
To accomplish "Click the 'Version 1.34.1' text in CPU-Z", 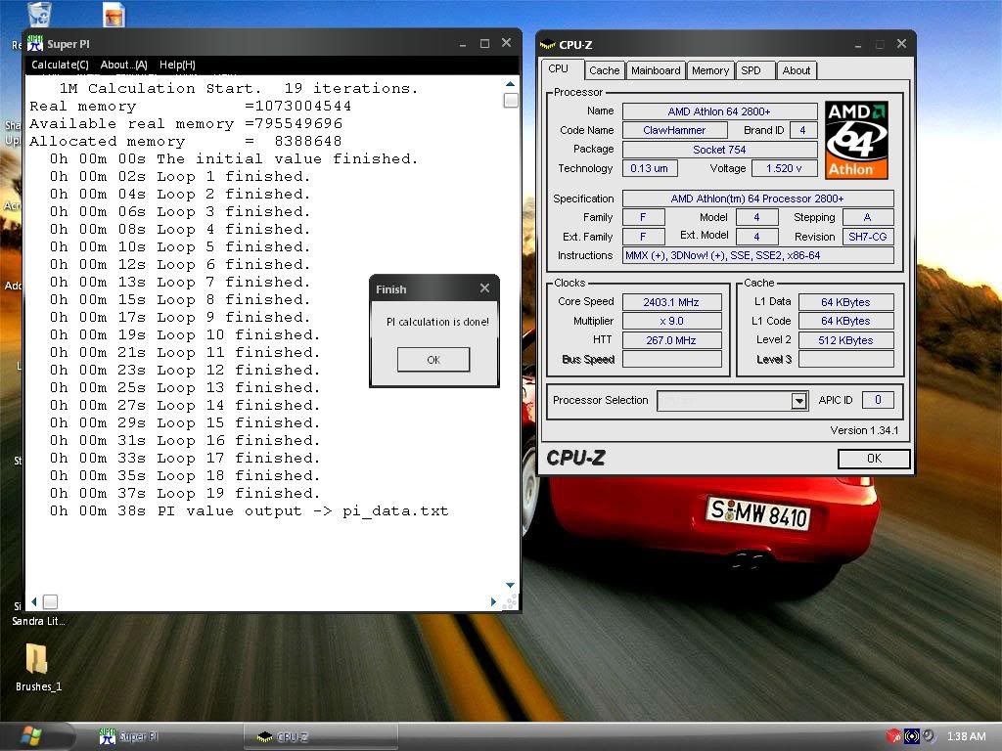I will point(864,430).
